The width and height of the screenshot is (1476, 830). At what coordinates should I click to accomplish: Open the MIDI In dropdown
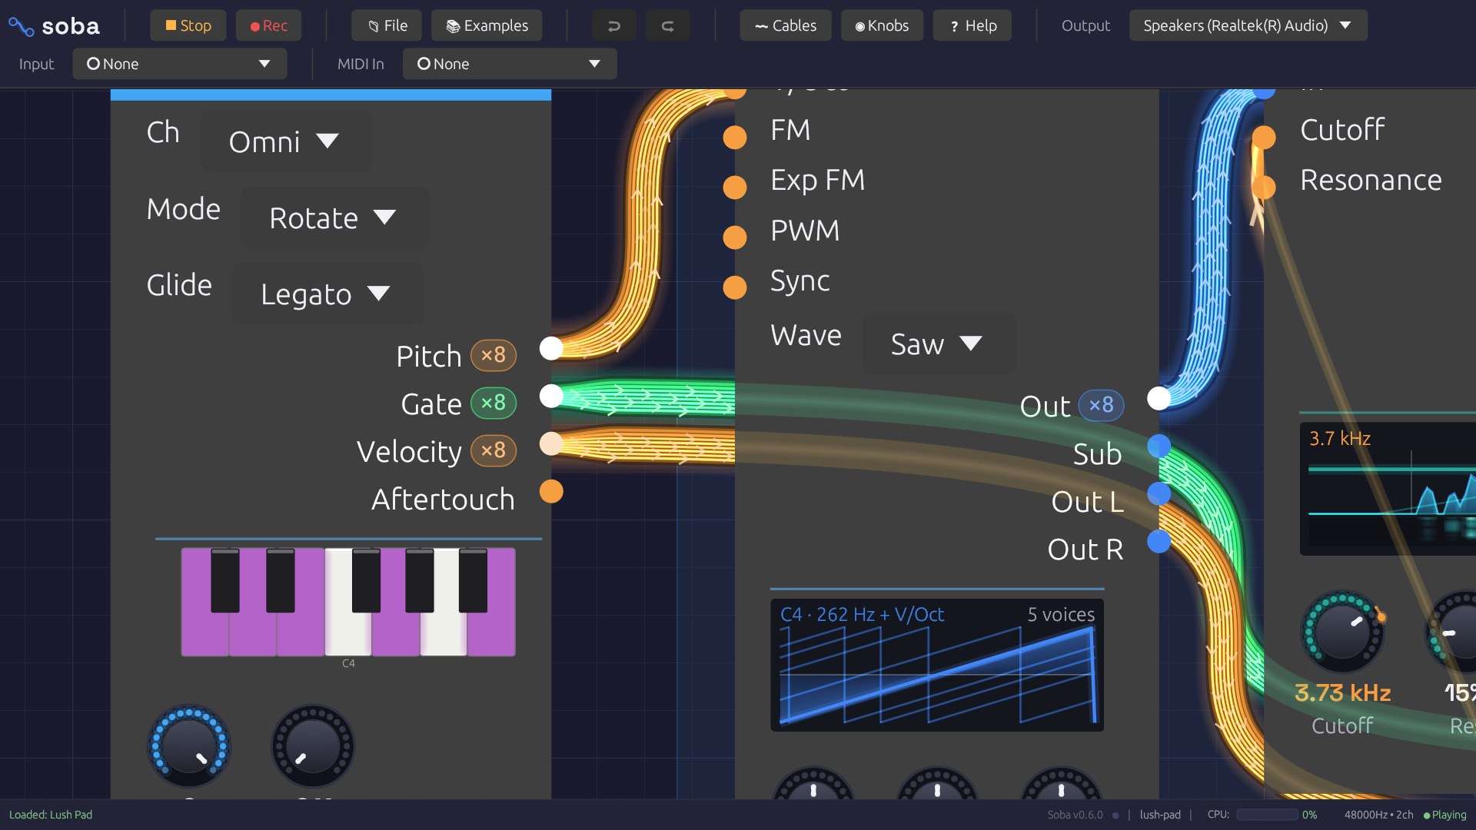click(x=510, y=64)
